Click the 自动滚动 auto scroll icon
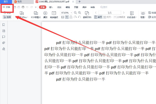This screenshot has width=156, height=104. tap(132, 13)
